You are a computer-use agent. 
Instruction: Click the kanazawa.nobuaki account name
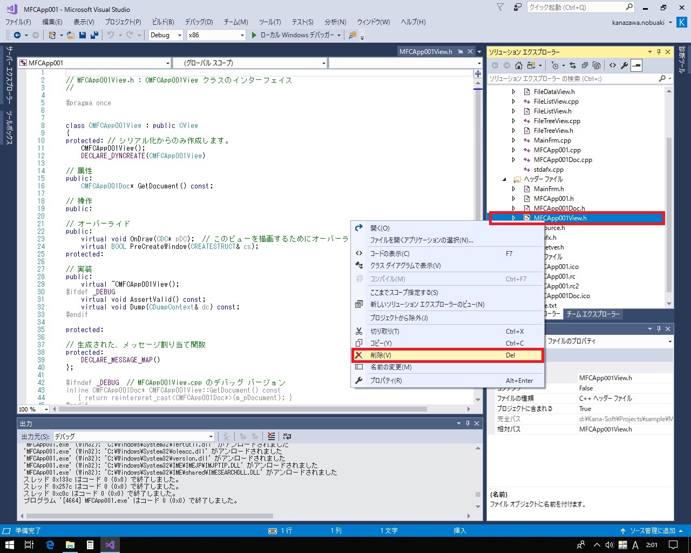point(638,23)
